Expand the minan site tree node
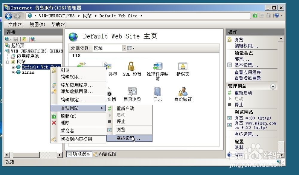 pyautogui.click(x=13, y=72)
